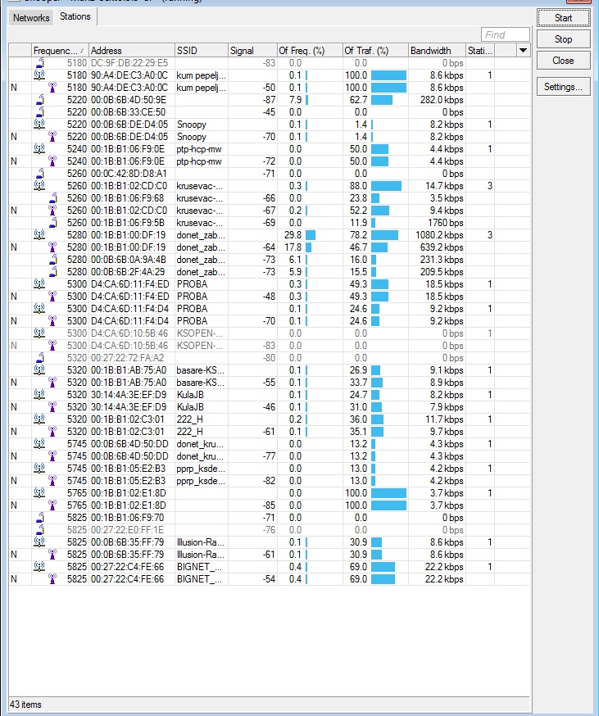
Task: Click access point icon for KSOPEN signal -83
Action: pyautogui.click(x=52, y=346)
